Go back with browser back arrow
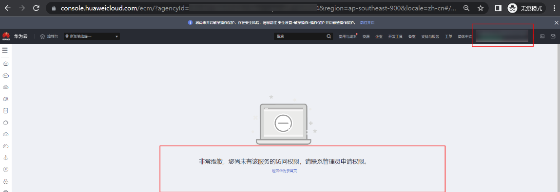Screen dimensions: 560x192 (x=7, y=8)
